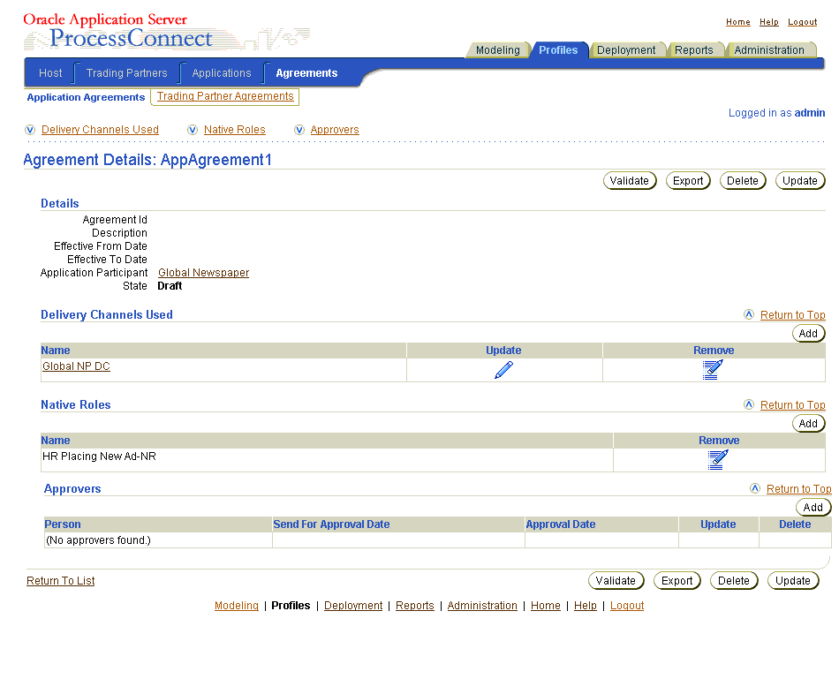
Task: Click the down-arrow icon beside Approvers anchor
Action: (299, 130)
